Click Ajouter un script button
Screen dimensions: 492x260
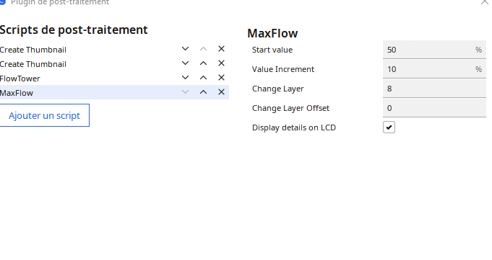(44, 115)
